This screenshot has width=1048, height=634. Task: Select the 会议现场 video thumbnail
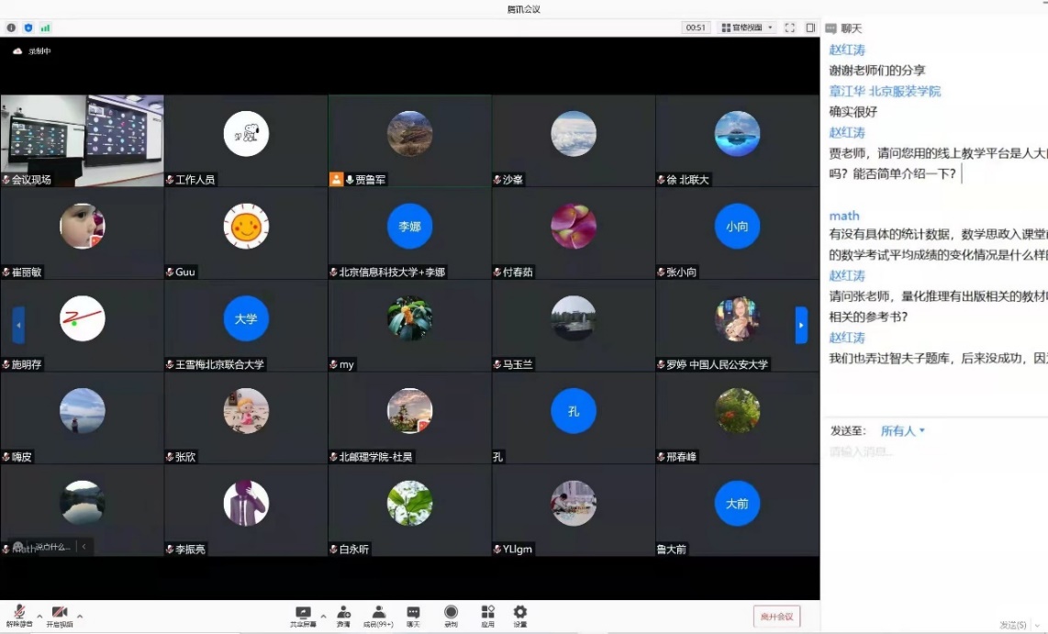[82, 140]
